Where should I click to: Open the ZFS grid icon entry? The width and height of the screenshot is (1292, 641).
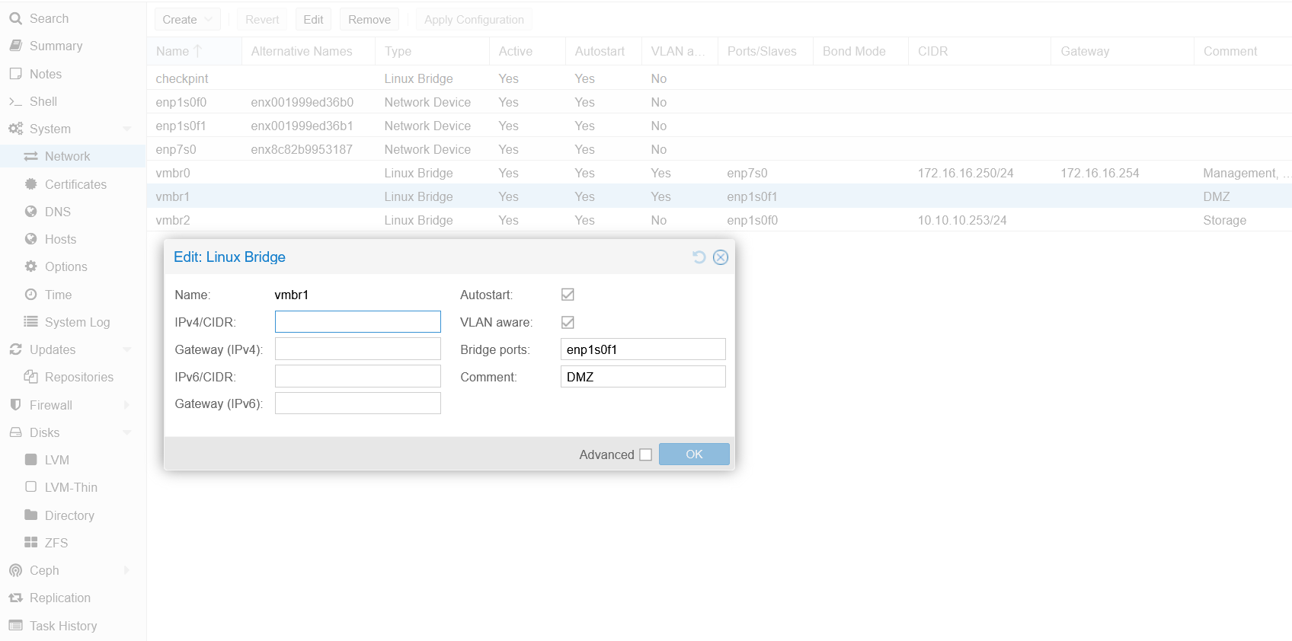(x=31, y=543)
